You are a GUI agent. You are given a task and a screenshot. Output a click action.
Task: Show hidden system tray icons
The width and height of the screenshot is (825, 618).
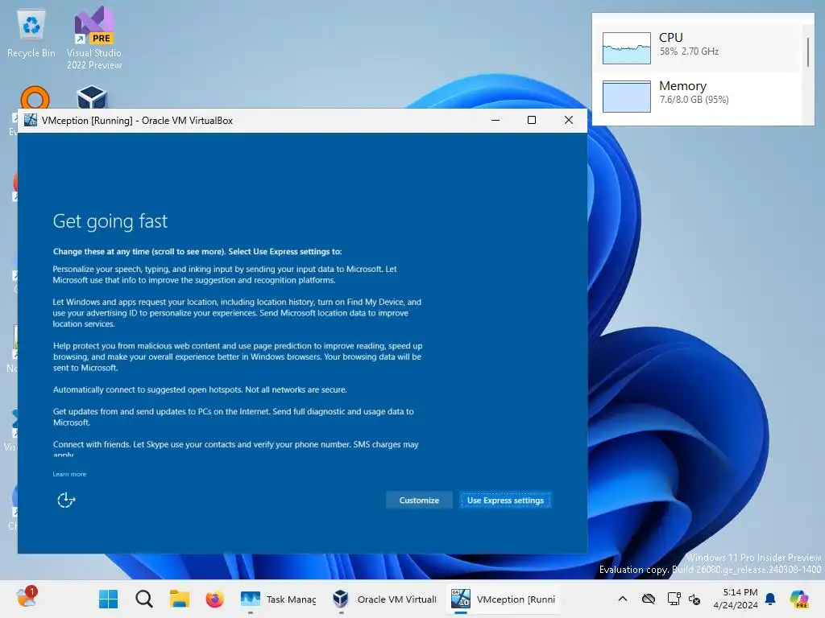(x=623, y=599)
